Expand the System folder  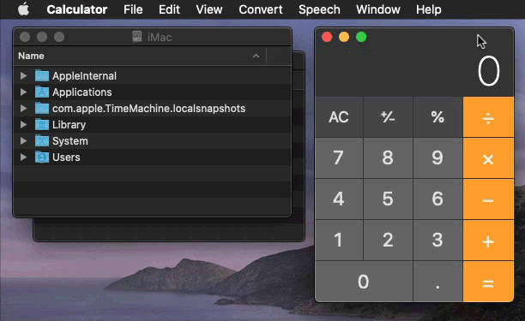point(23,141)
